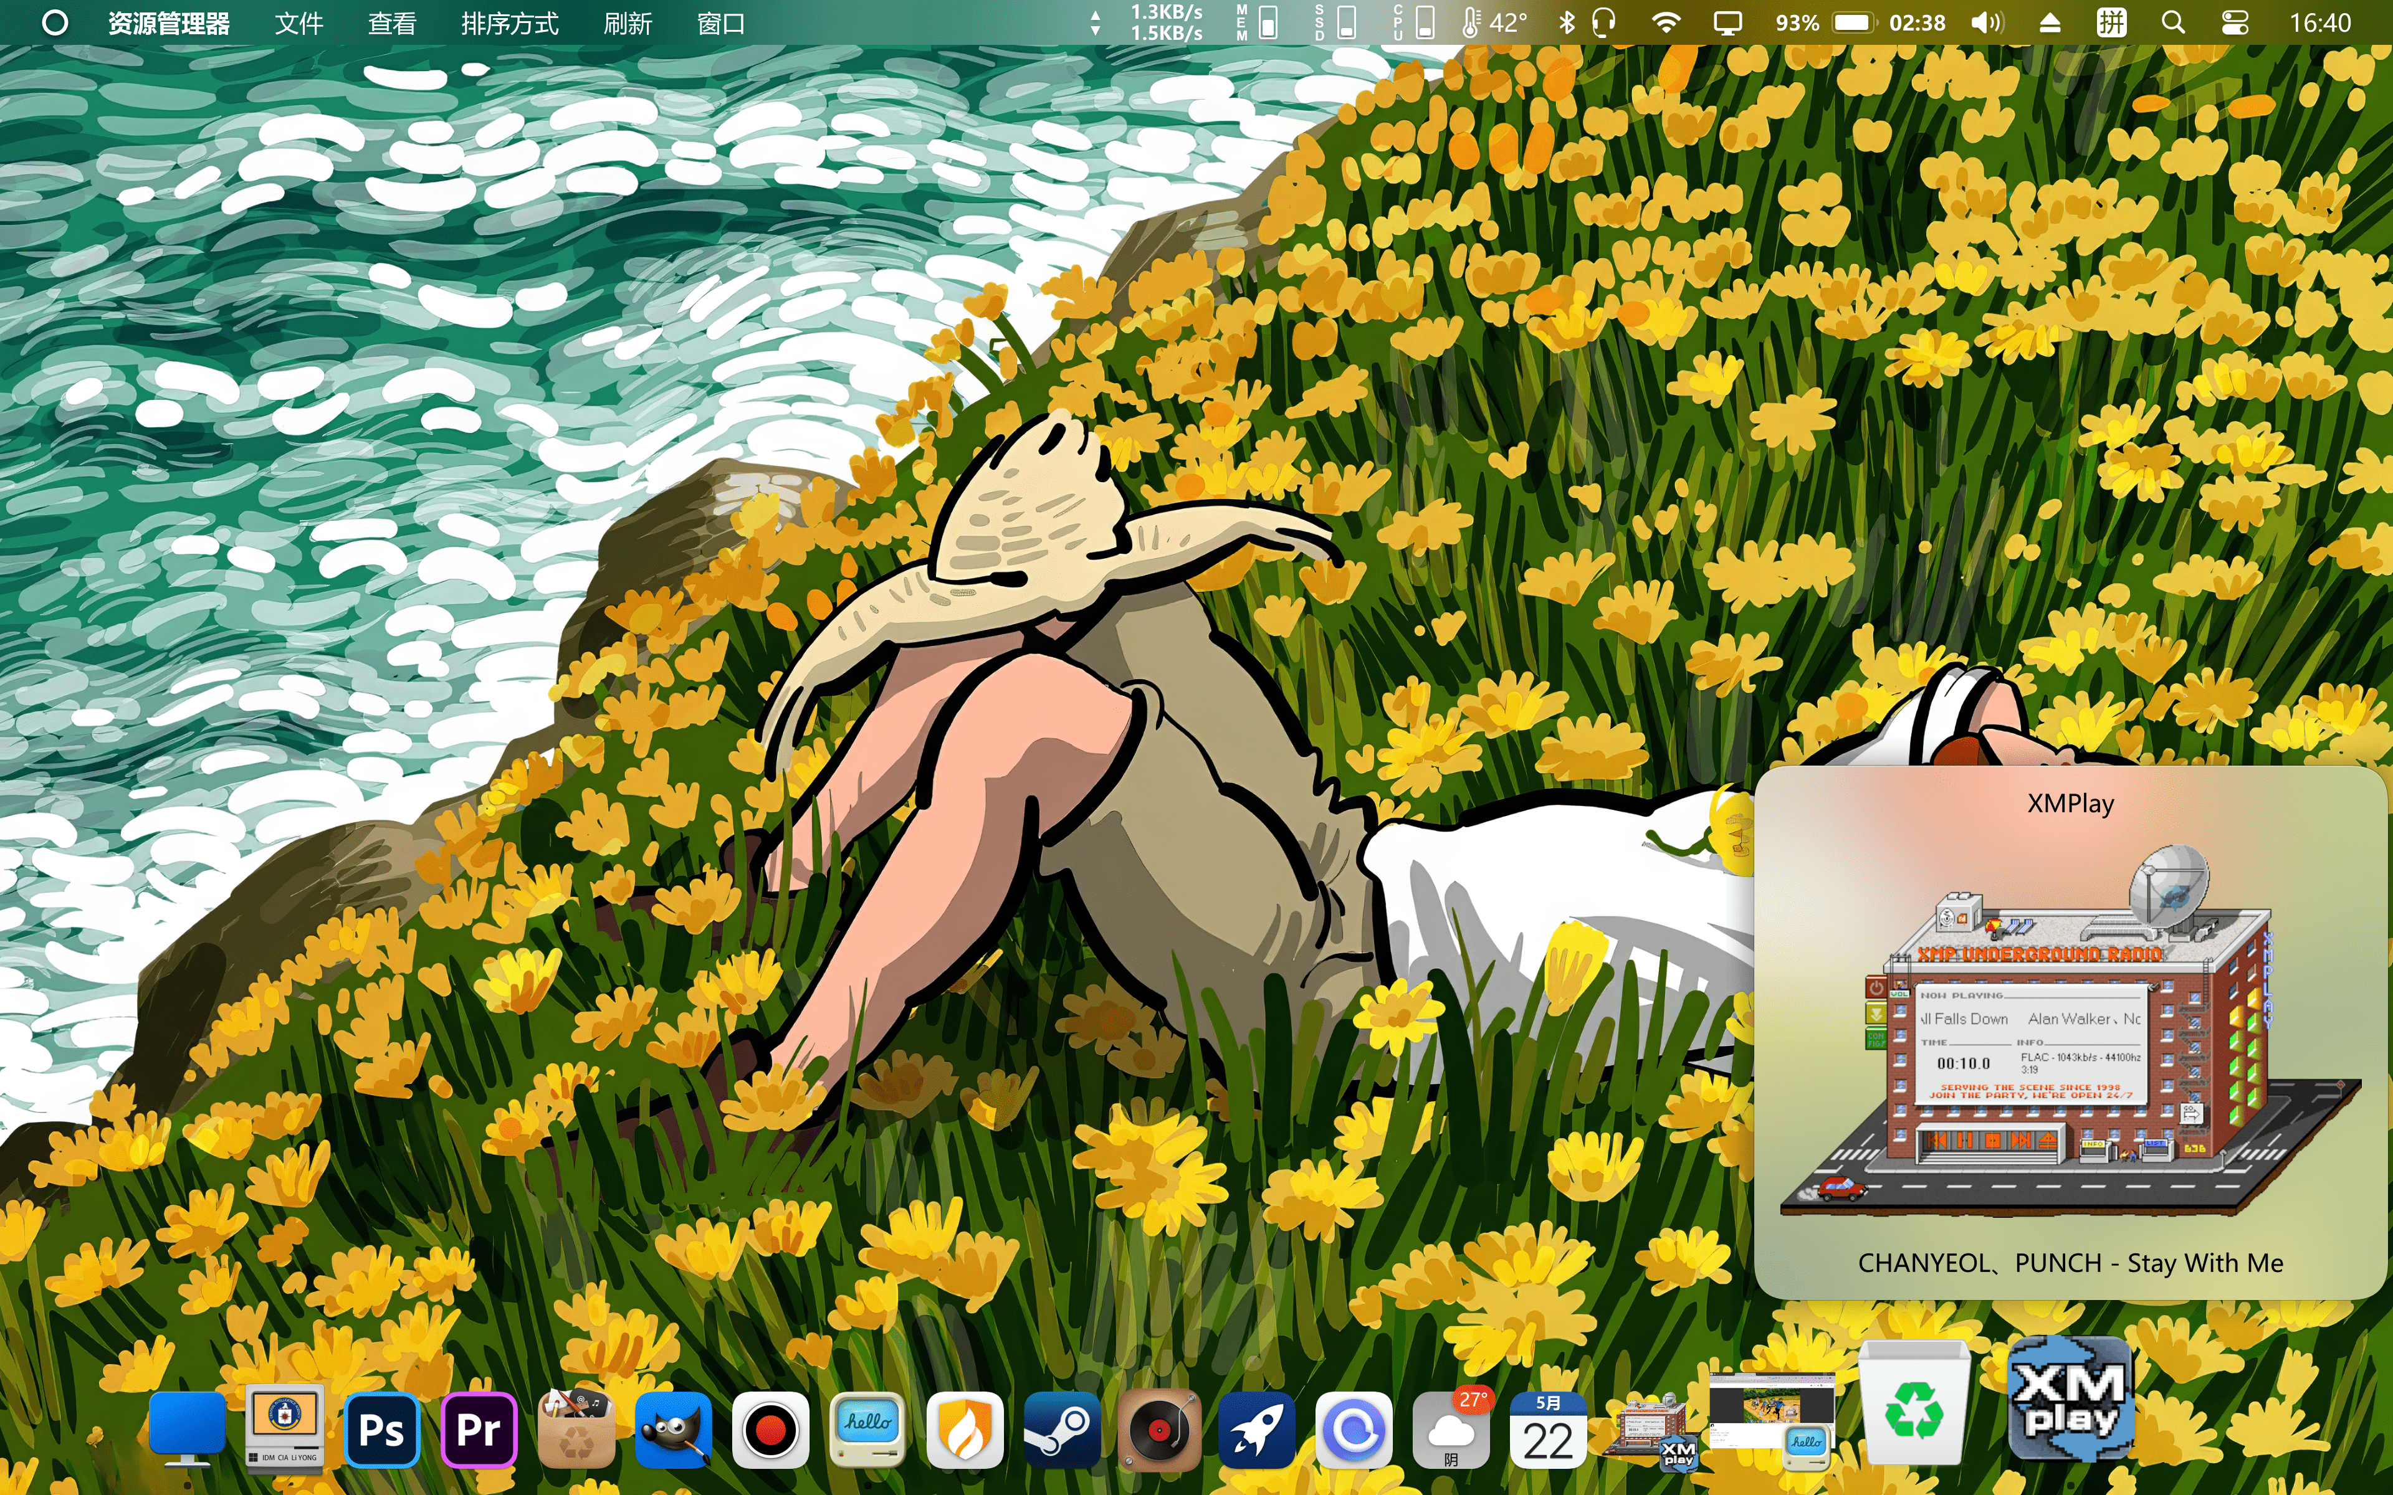The image size is (2393, 1495).
Task: Open the battery status dropdown
Action: point(1855,22)
